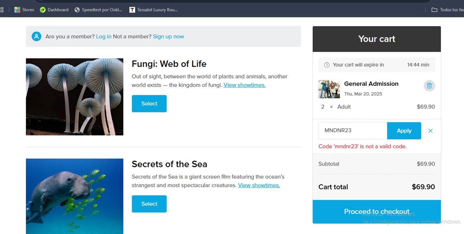Click the invalid code error message
Image resolution: width=464 pixels, height=234 pixels.
363,146
